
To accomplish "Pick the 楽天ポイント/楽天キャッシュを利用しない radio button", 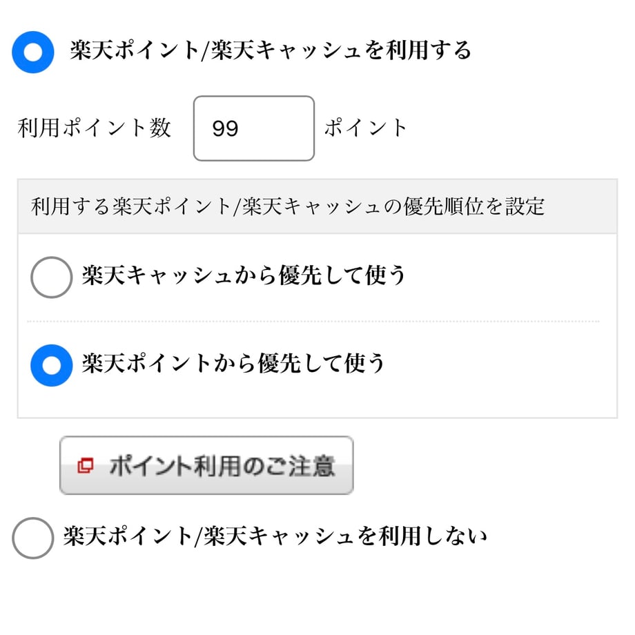I will tap(32, 538).
